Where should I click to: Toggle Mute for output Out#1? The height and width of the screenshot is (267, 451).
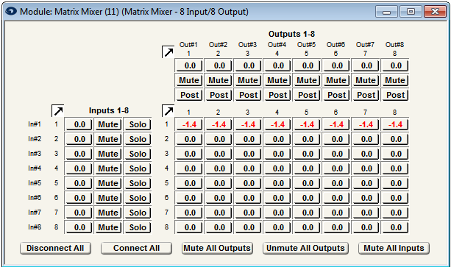tap(189, 80)
